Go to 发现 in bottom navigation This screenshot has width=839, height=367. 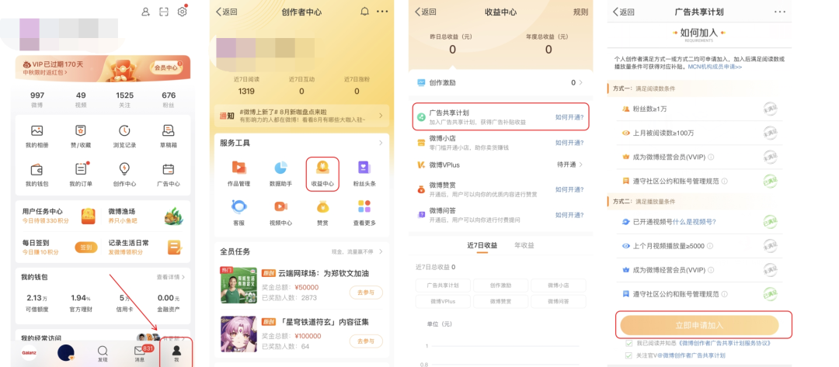103,353
